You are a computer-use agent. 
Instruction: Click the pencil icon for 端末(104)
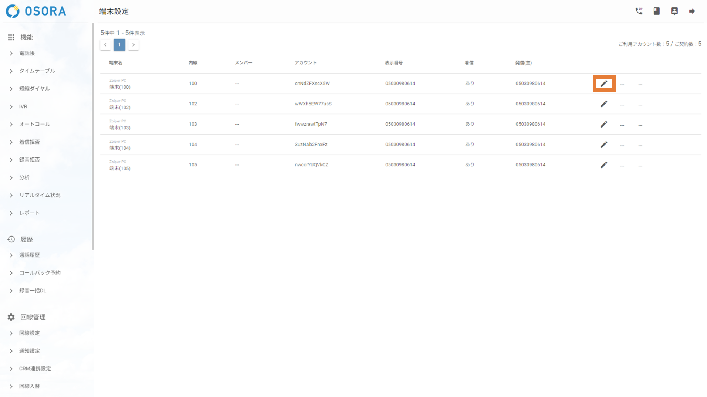tap(603, 145)
